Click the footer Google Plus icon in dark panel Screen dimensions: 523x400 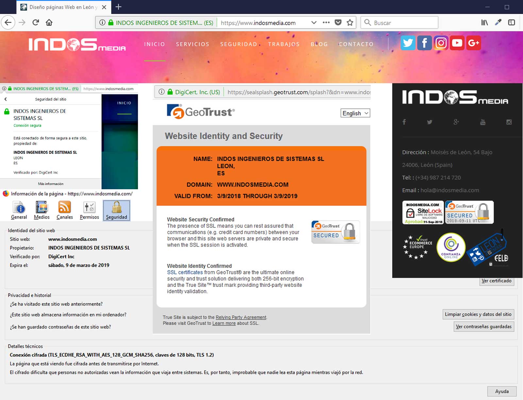(456, 122)
